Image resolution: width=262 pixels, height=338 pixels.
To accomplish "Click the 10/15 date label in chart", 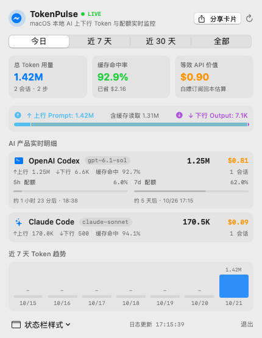I will click(28, 303).
